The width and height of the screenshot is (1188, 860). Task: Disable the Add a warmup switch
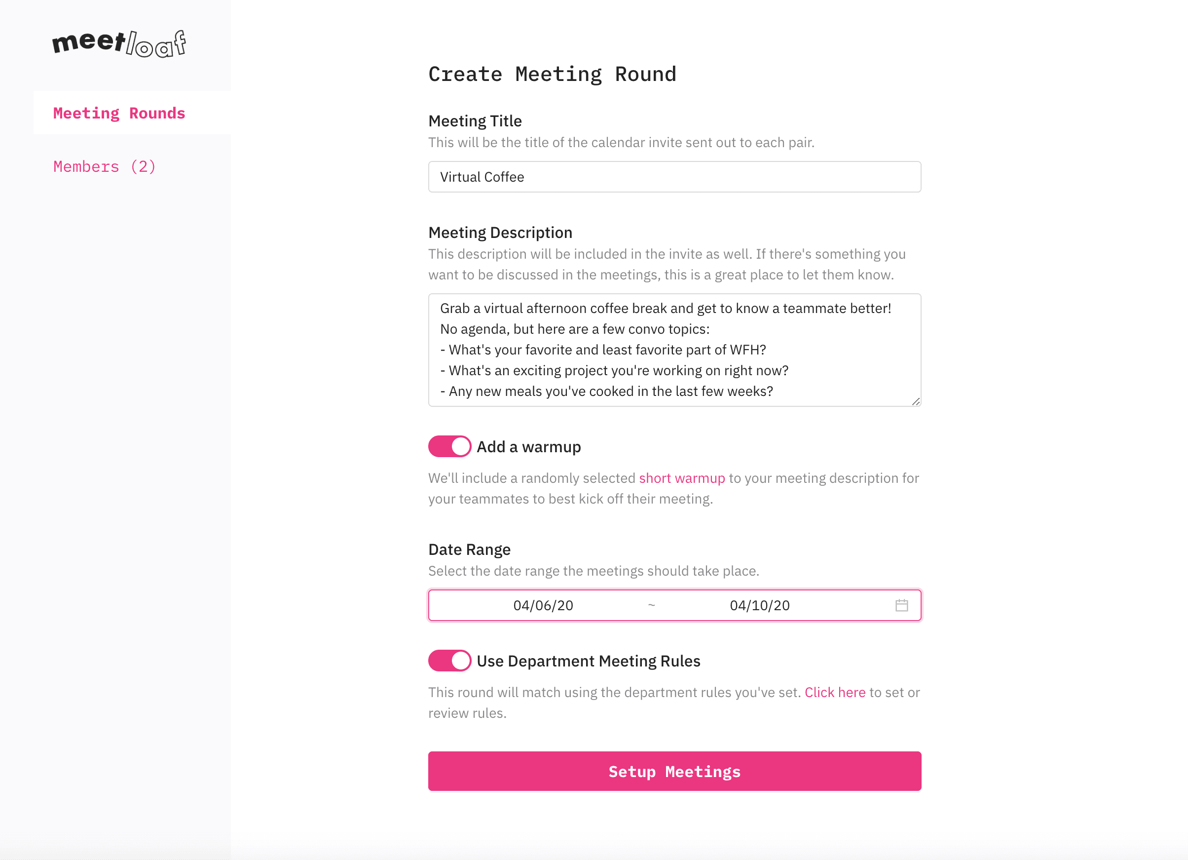pyautogui.click(x=449, y=446)
